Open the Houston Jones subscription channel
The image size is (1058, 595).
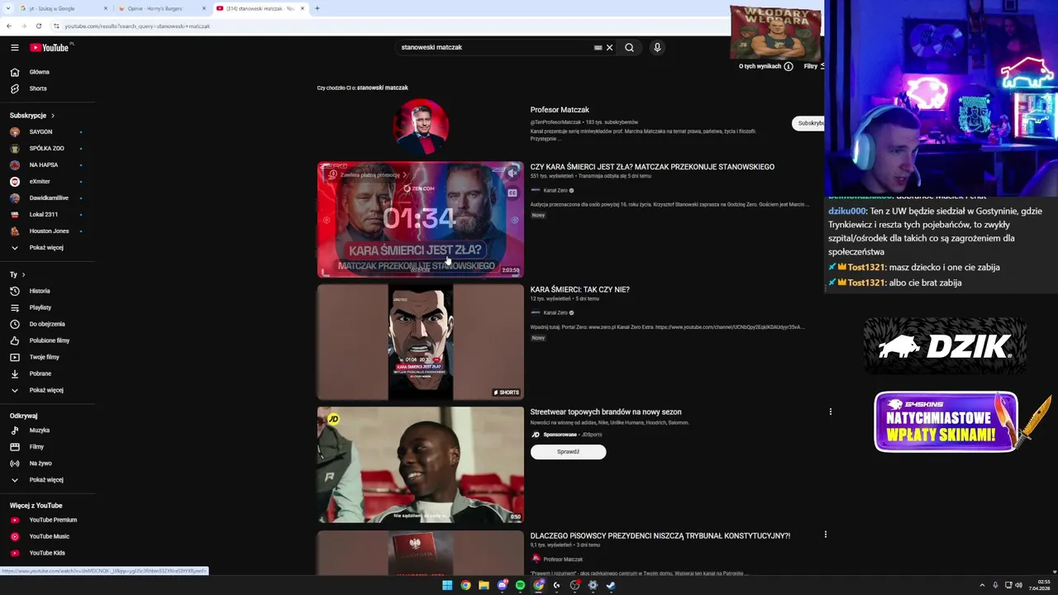[x=48, y=231]
